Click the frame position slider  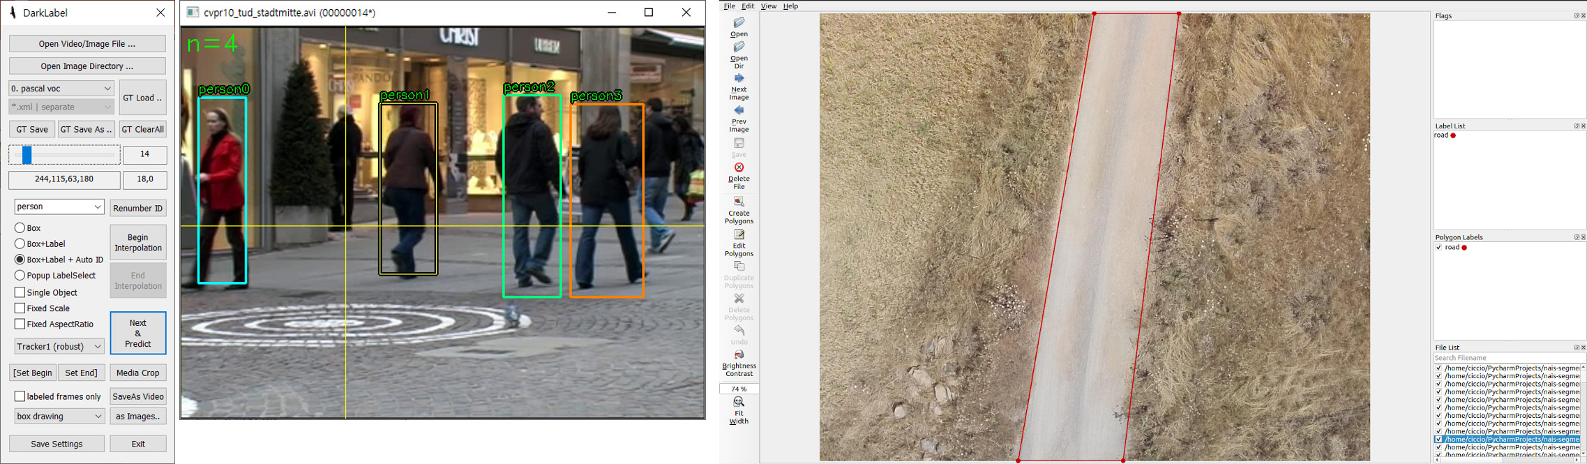(64, 155)
